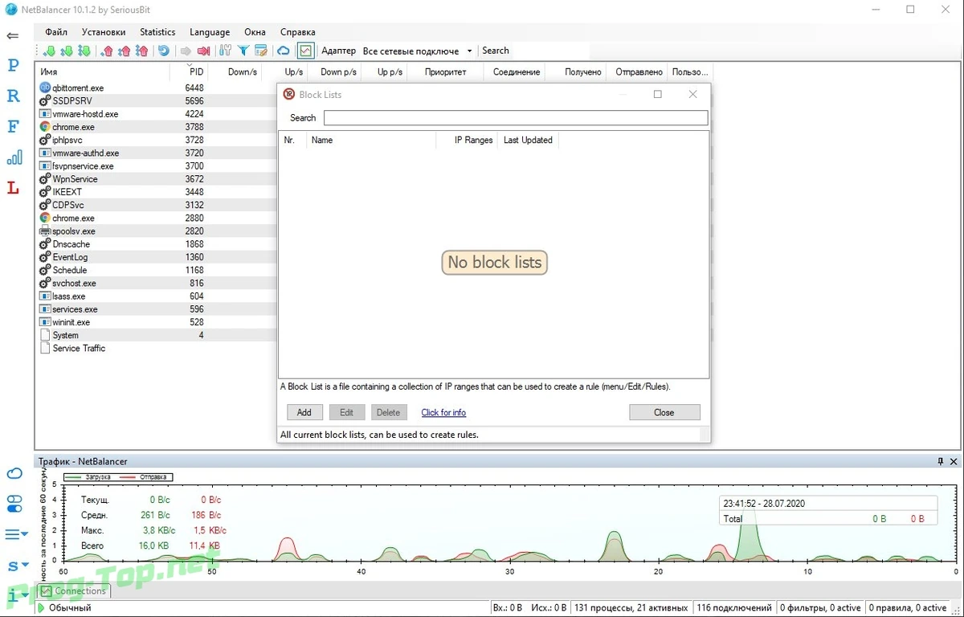Image resolution: width=964 pixels, height=617 pixels.
Task: Expand the S dropdown in sidebar
Action: (x=17, y=566)
